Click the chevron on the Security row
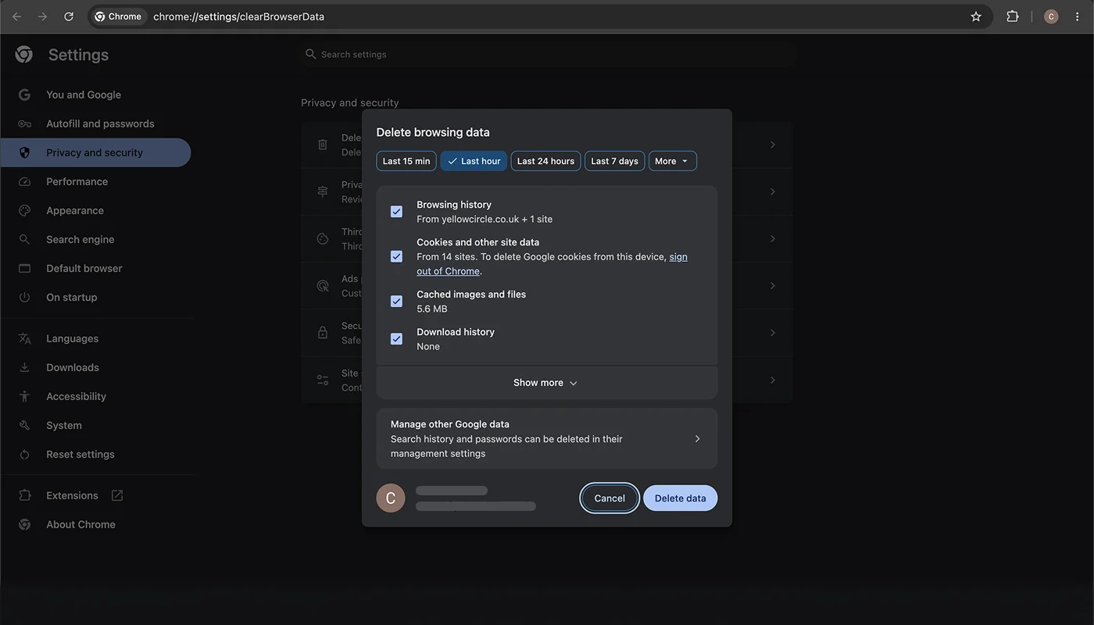The width and height of the screenshot is (1094, 625). [x=773, y=333]
